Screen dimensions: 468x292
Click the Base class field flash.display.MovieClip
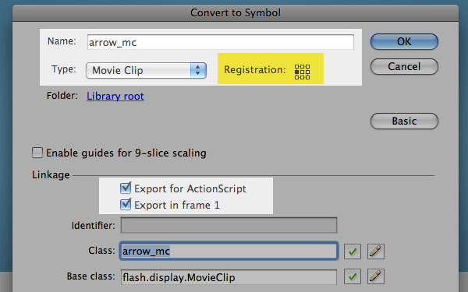coord(229,277)
